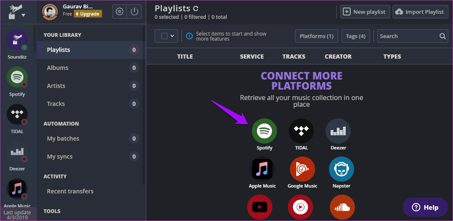The width and height of the screenshot is (453, 221).
Task: Open TIDAL from the left sidebar
Action: [x=17, y=114]
